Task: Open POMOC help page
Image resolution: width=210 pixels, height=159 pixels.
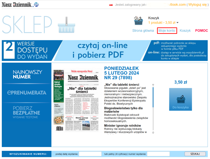Action: tap(202, 31)
